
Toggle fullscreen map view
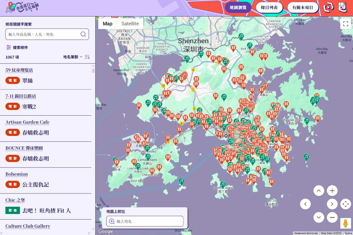tap(346, 23)
